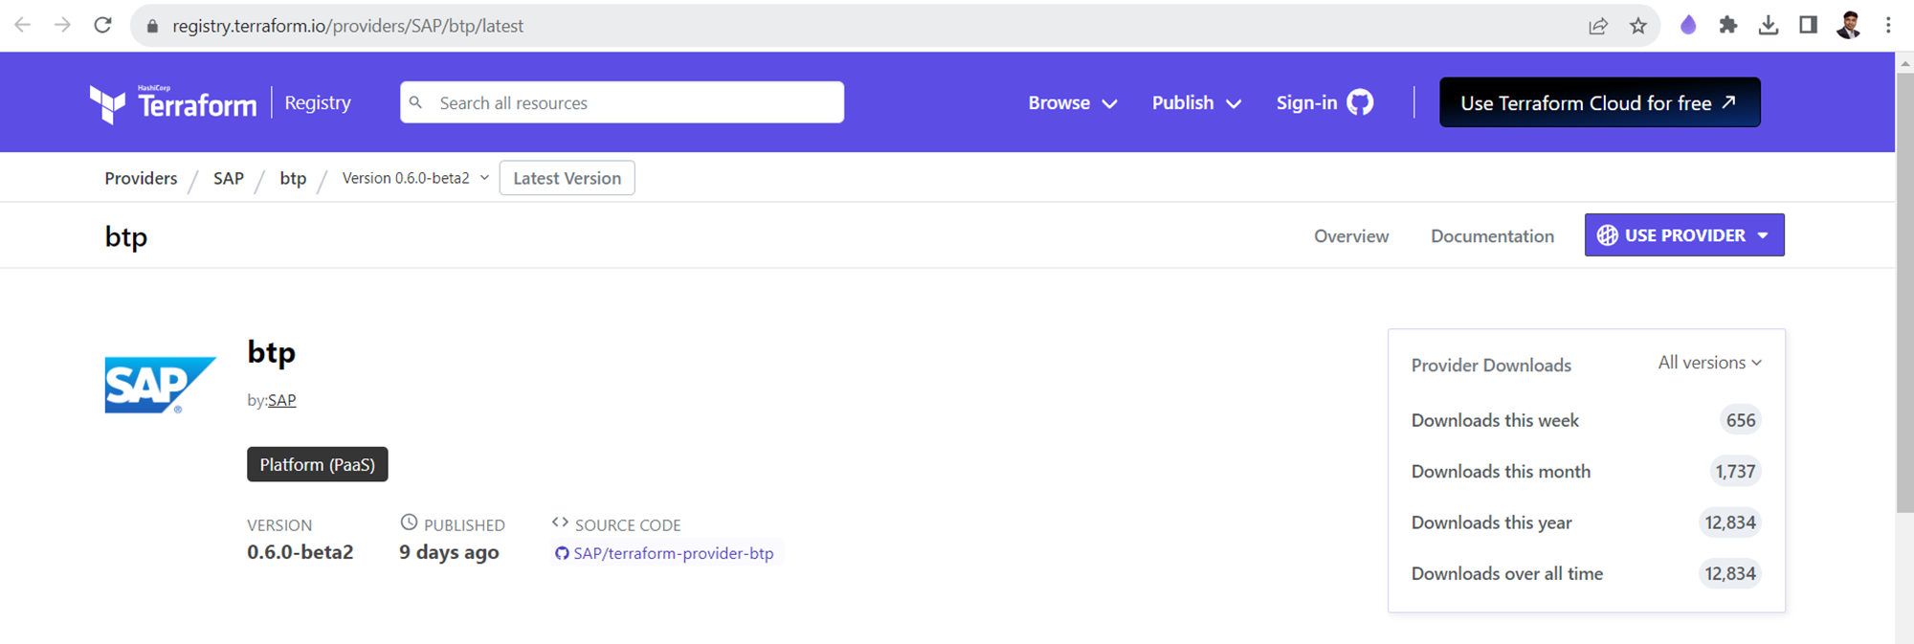Screen dimensions: 1914x644
Task: Switch to the Documentation tab
Action: coord(1492,236)
